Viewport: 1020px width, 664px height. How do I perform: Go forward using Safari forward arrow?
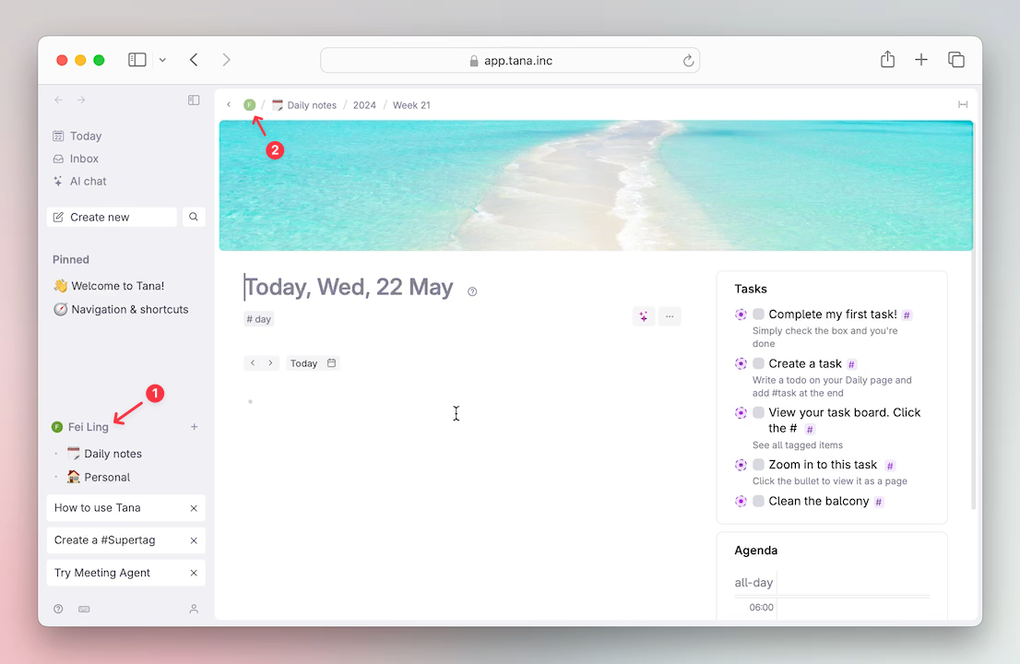tap(226, 60)
